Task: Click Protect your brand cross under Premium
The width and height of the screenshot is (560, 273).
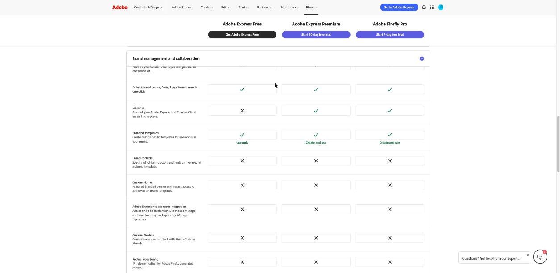Action: 316,262
